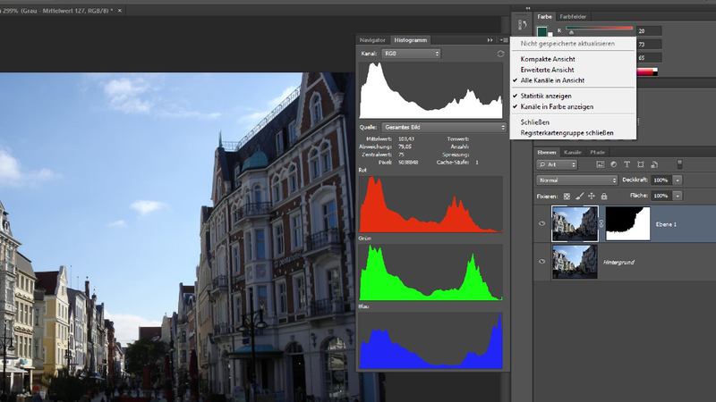Click the pixel layer filter icon
716x402 pixels.
click(599, 164)
